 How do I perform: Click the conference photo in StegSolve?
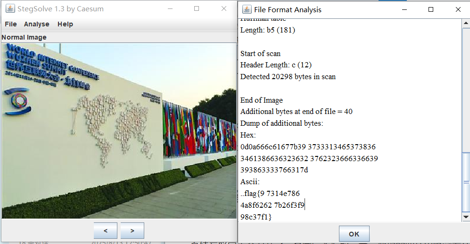[x=119, y=131]
